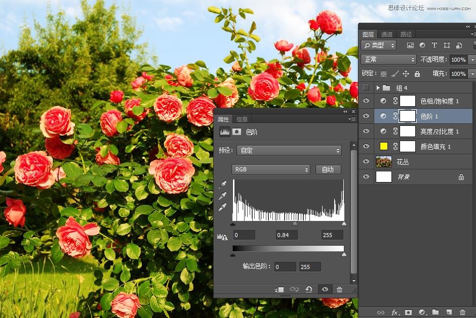Click the mask icon in Properties
The width and height of the screenshot is (476, 318).
coord(237,131)
